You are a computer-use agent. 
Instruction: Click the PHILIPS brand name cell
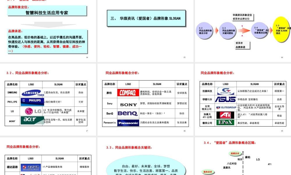click(12, 102)
